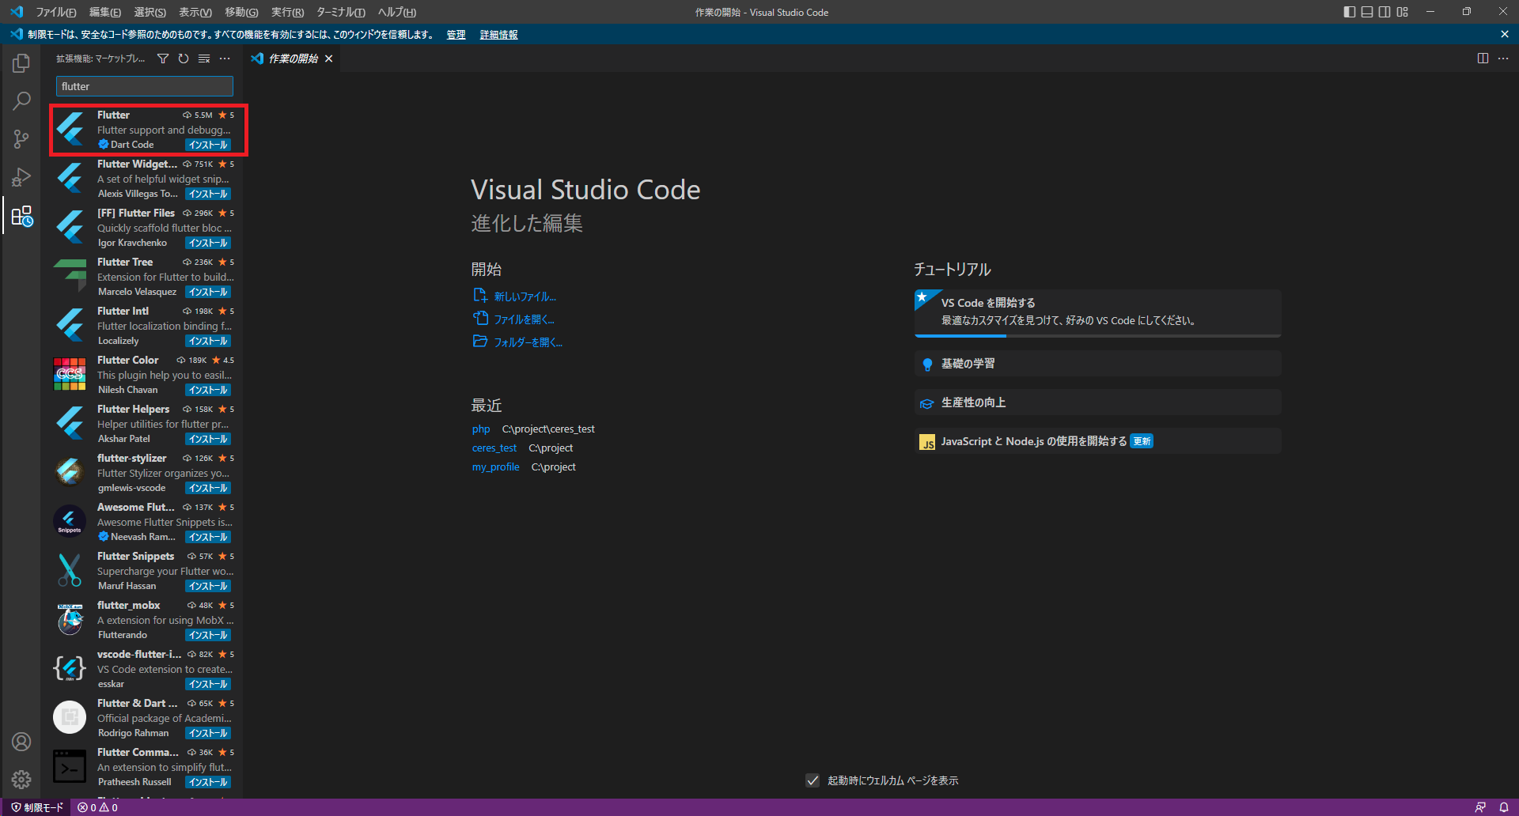Open the errors and warnings status item
This screenshot has height=816, width=1519.
pos(97,807)
